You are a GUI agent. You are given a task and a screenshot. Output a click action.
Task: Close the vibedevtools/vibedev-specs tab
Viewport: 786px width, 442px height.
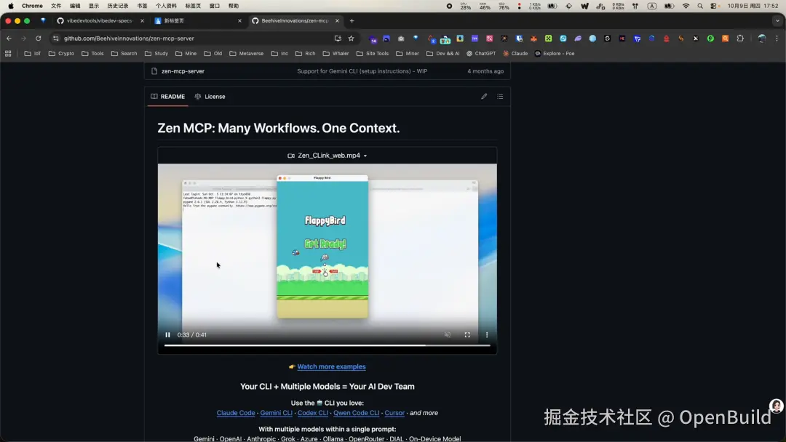tap(143, 20)
